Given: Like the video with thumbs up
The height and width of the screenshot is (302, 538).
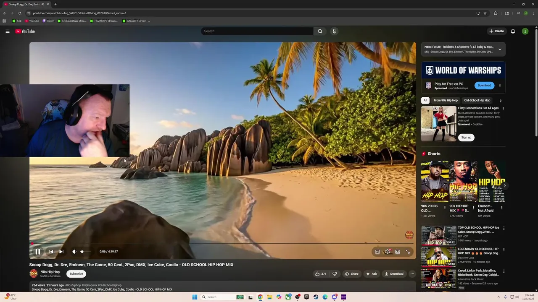Looking at the screenshot, I should click(x=320, y=274).
